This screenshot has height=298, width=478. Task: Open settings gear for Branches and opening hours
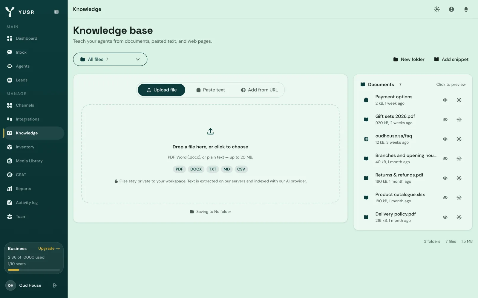459,159
